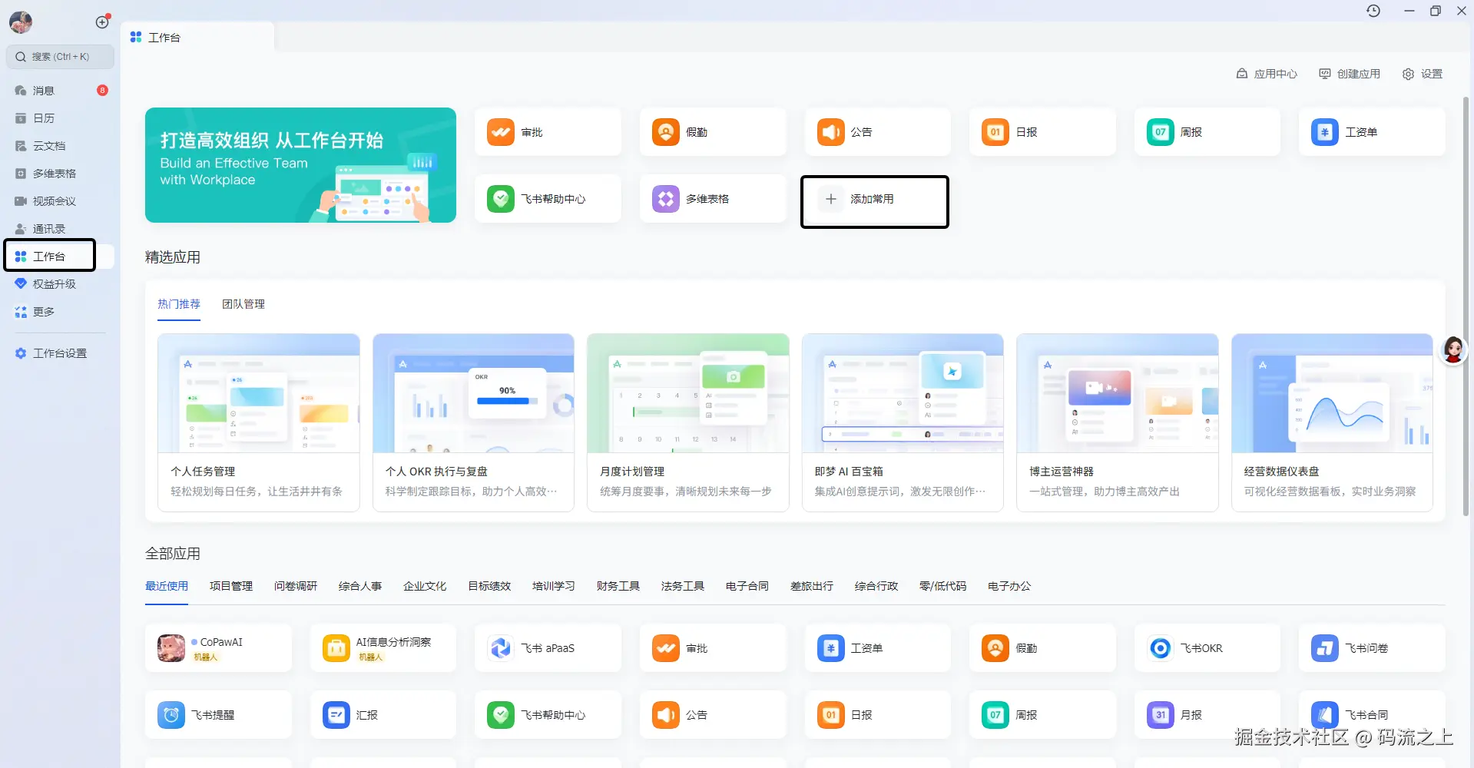Open the 日报 app in favorites row
Screen dimensions: 1474x768
tap(1042, 132)
